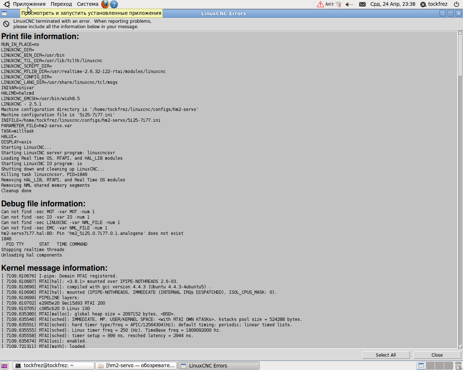This screenshot has width=463, height=370.
Task: Click the error stop icon in dialog
Action: (x=6, y=24)
